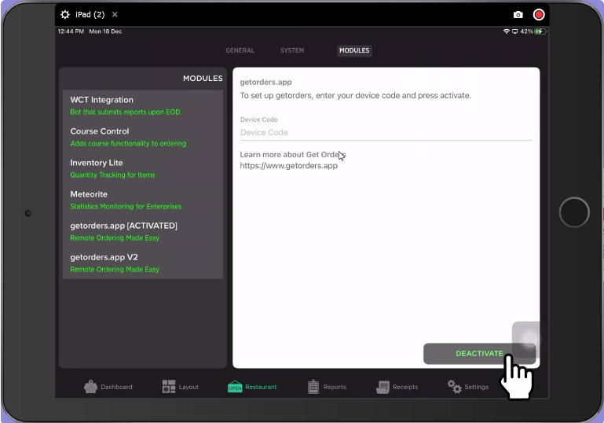Screen dimensions: 604x423
Task: Tap the Wi-Fi status icon
Action: [507, 31]
